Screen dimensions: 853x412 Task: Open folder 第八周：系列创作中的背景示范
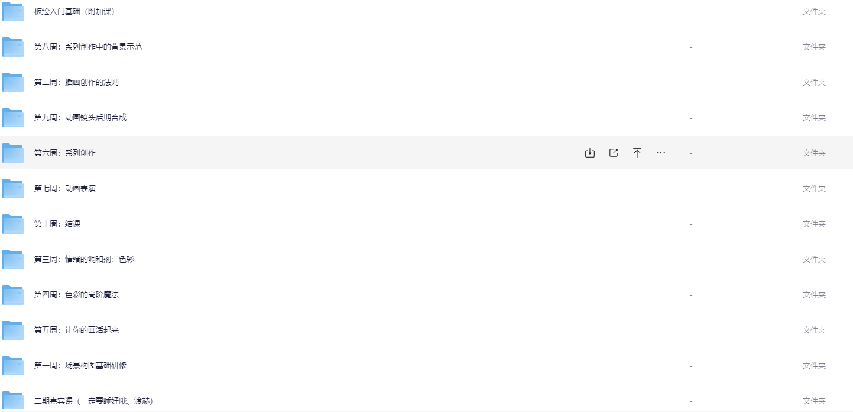pos(88,47)
